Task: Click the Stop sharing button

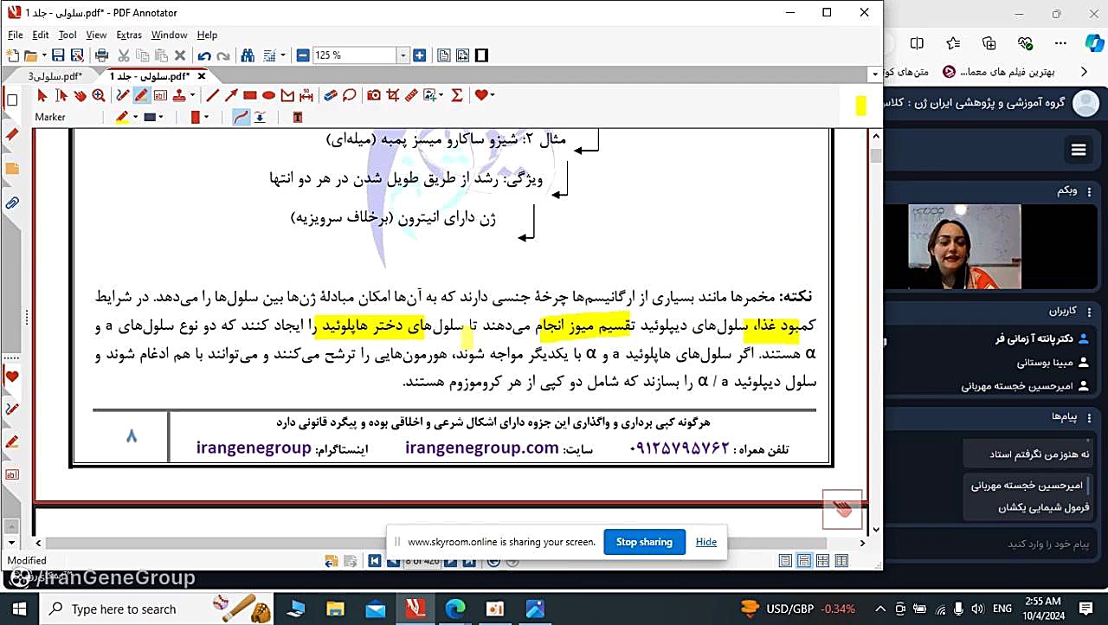Action: tap(644, 542)
